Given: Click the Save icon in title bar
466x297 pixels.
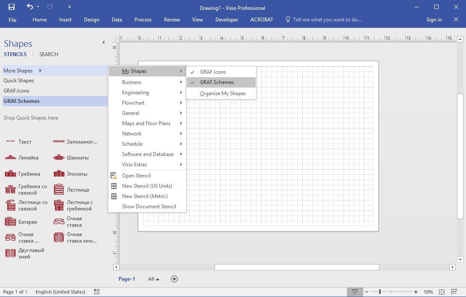Looking at the screenshot, I should (x=12, y=7).
